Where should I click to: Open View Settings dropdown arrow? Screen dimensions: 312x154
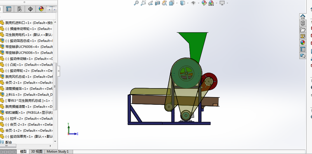pos(228,3)
